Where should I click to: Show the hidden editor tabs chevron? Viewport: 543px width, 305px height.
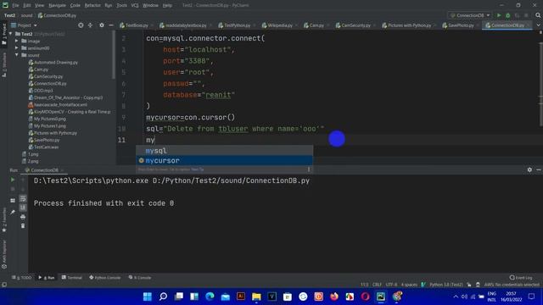[x=539, y=25]
